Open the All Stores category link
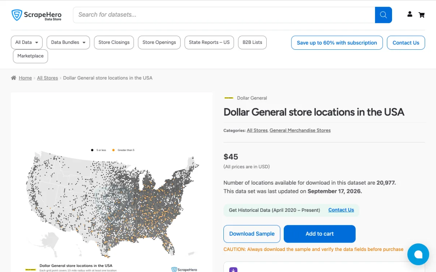This screenshot has width=436, height=272. 257,131
